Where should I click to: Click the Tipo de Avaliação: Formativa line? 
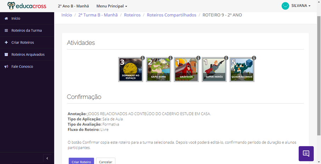point(93,124)
